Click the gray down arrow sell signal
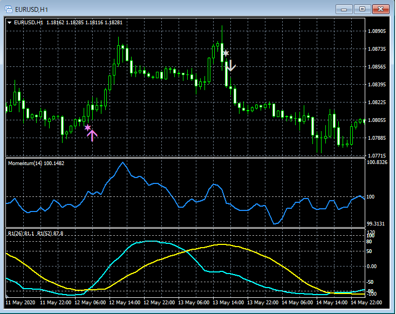This screenshot has width=396, height=314. pyautogui.click(x=231, y=66)
